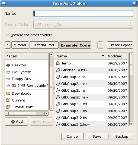Image resolution: width=138 pixels, height=145 pixels.
Task: Click the green plus Add icon
Action: tap(13, 122)
